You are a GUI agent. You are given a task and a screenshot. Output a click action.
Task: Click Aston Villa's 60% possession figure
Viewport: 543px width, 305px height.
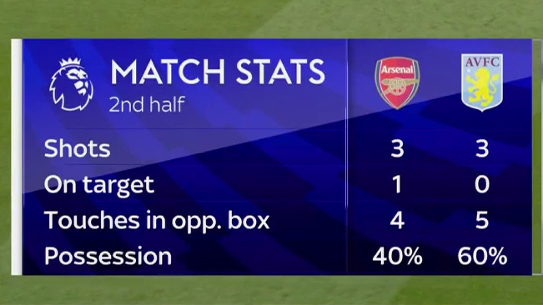click(x=482, y=256)
